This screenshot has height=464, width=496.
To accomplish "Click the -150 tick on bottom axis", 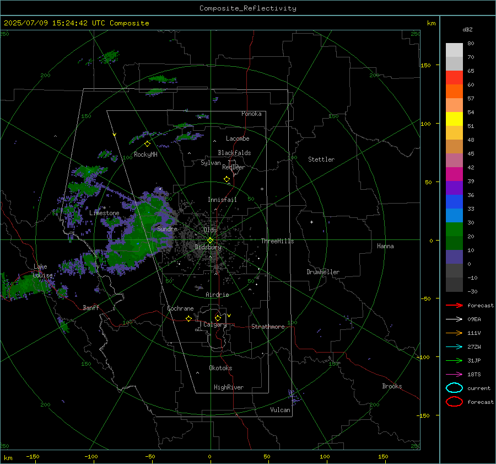I will pyautogui.click(x=33, y=456).
